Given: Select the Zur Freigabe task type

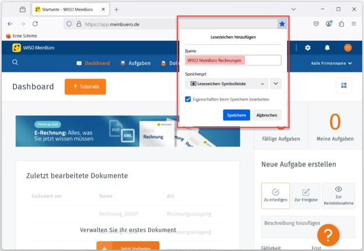Looking at the screenshot, I should click(306, 196).
